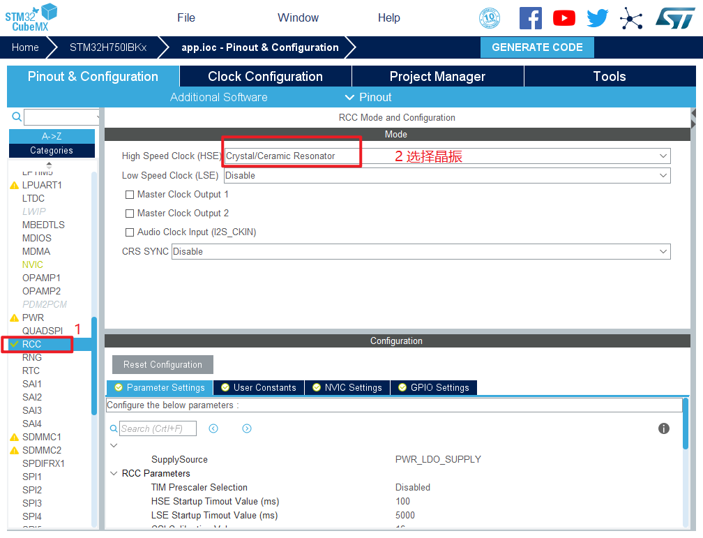Collapse the RCC Parameters tree section
Screen dimensions: 703x538
(114, 473)
